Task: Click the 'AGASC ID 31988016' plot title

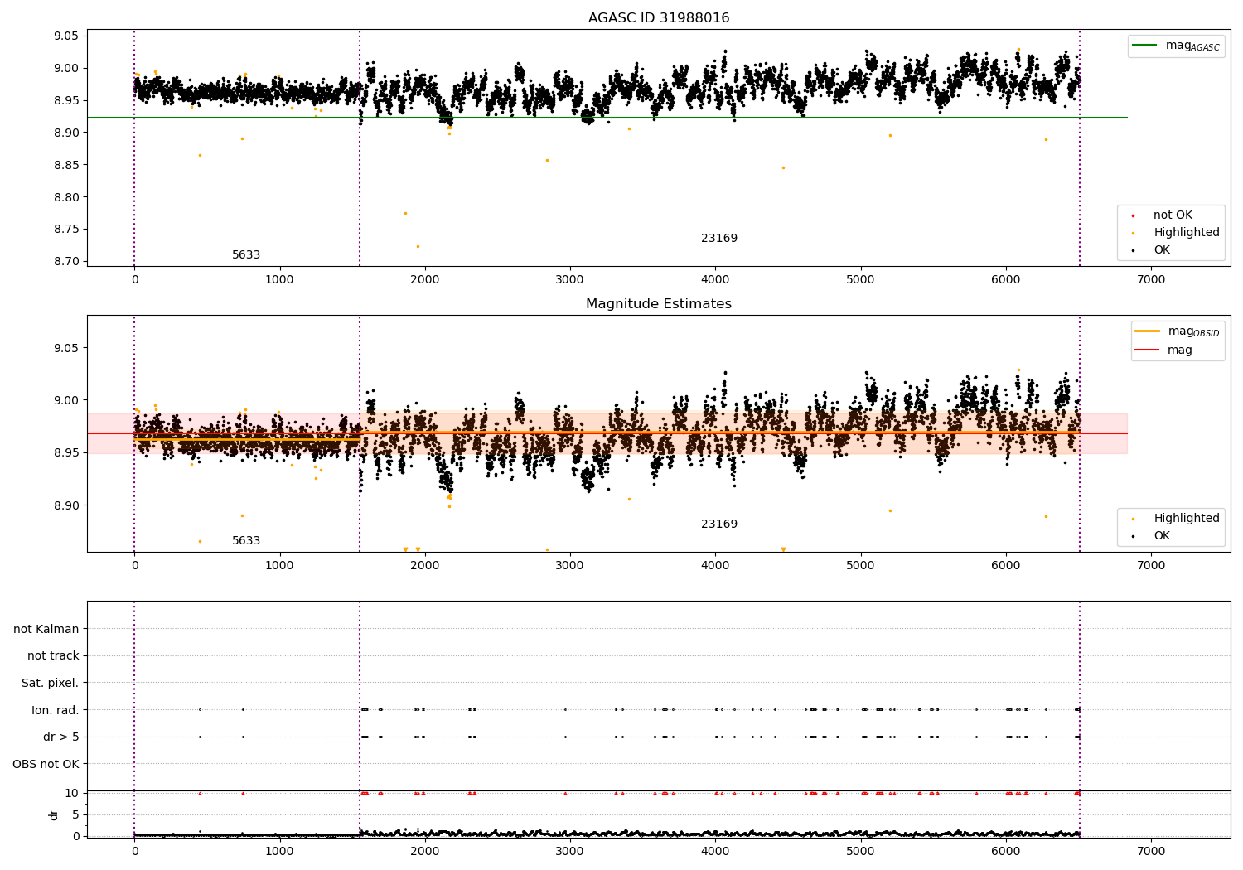Action: click(x=659, y=18)
